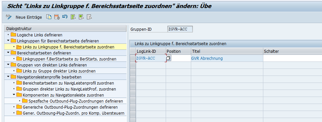Click folder icon of Spezifische Outbound-Plug-Zuordnungen definieren

point(25,101)
